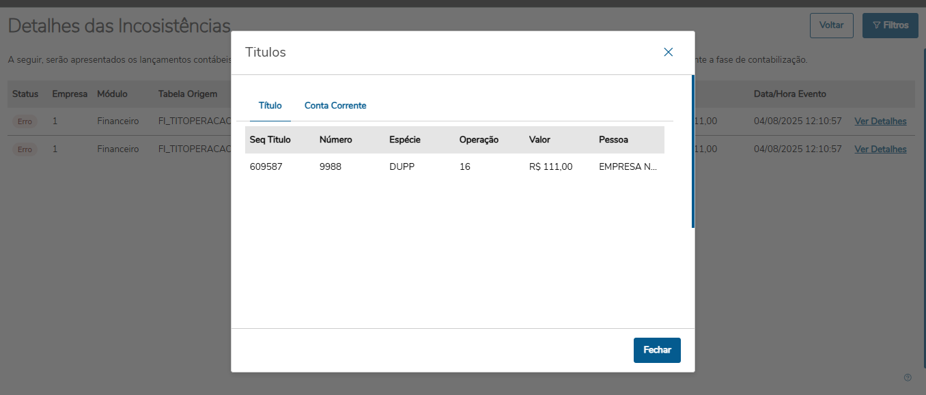
Task: Open the Filtros filter panel
Action: coord(890,25)
